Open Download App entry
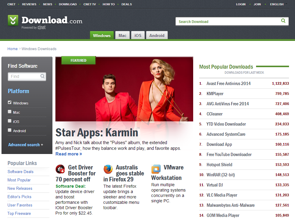Screen dimensions: 295x219 [219, 144]
